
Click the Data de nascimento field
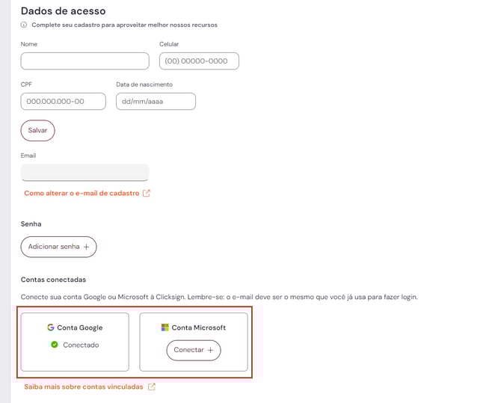point(156,101)
